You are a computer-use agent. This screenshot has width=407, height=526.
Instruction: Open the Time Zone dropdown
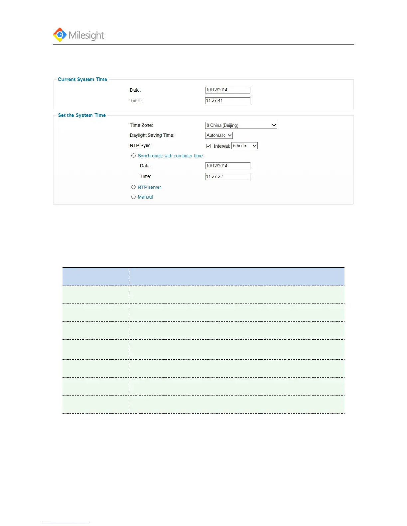241,125
